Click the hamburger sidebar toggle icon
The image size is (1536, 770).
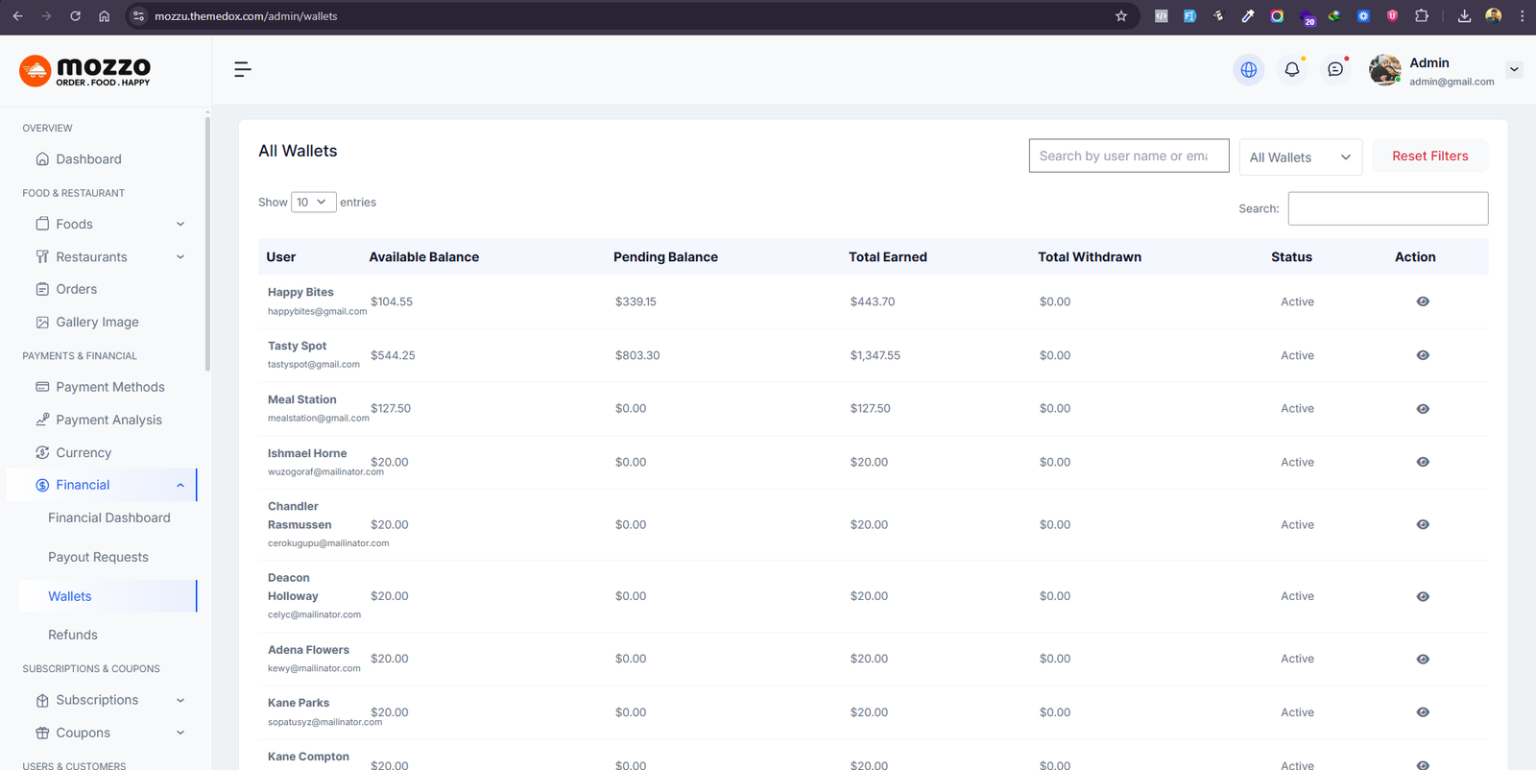(x=243, y=69)
